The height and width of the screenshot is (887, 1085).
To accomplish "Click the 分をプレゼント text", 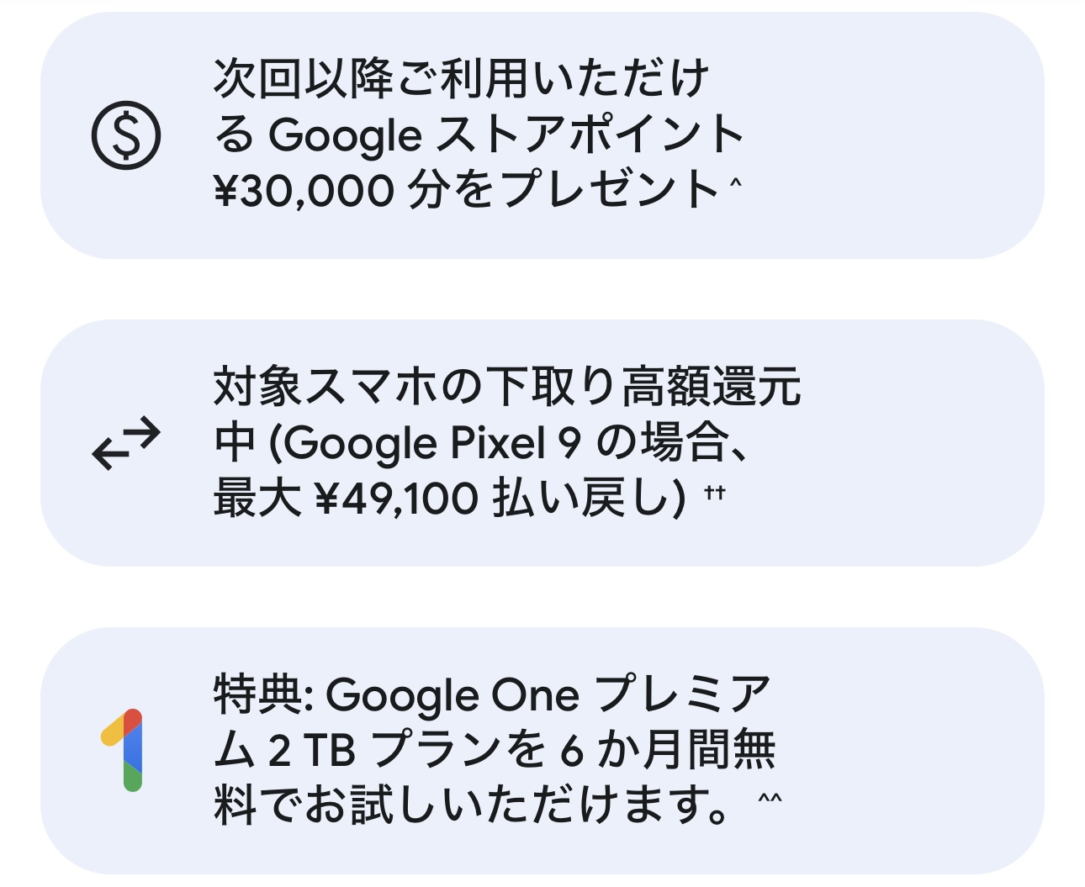I will (x=563, y=190).
